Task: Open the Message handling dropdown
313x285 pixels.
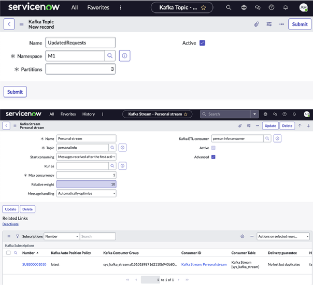Action: click(x=86, y=193)
